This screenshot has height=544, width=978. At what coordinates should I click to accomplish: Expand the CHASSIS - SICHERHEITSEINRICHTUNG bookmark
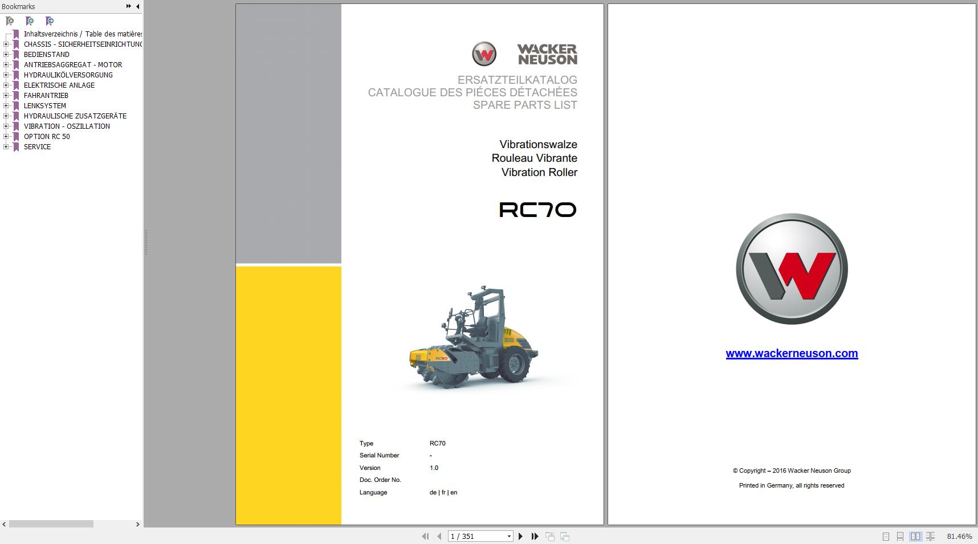[6, 44]
